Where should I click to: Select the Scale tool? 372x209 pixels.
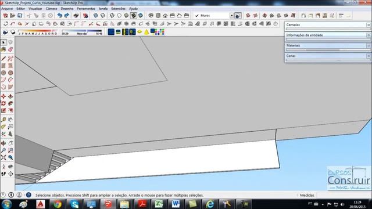pos(3,110)
